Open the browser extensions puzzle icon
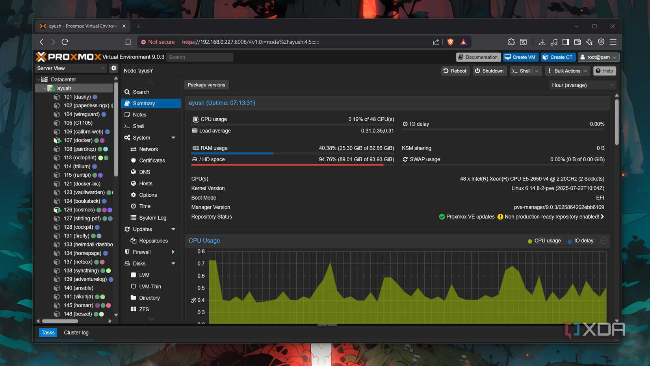650x366 pixels. pos(511,42)
